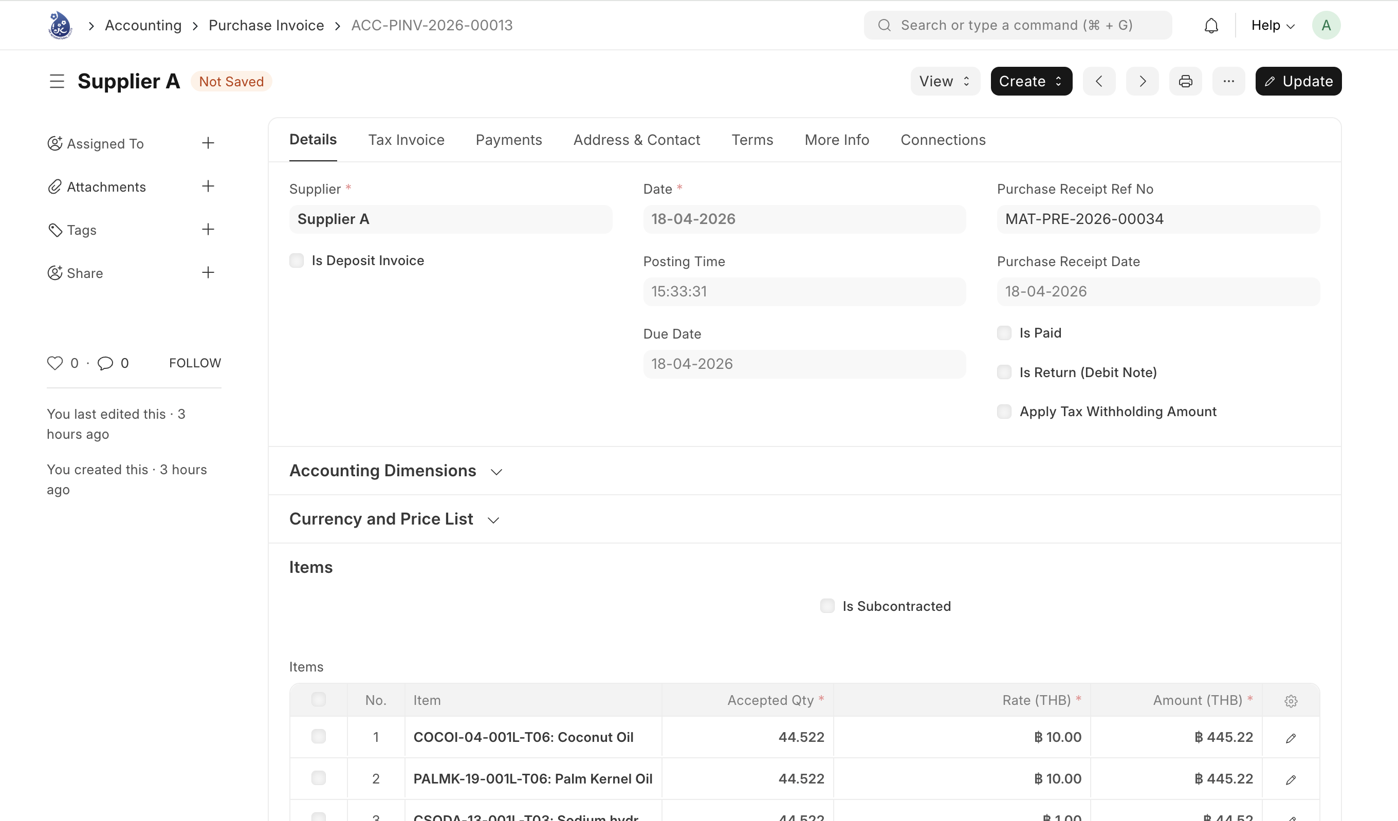Open the Terms tab
The height and width of the screenshot is (821, 1398).
(752, 140)
